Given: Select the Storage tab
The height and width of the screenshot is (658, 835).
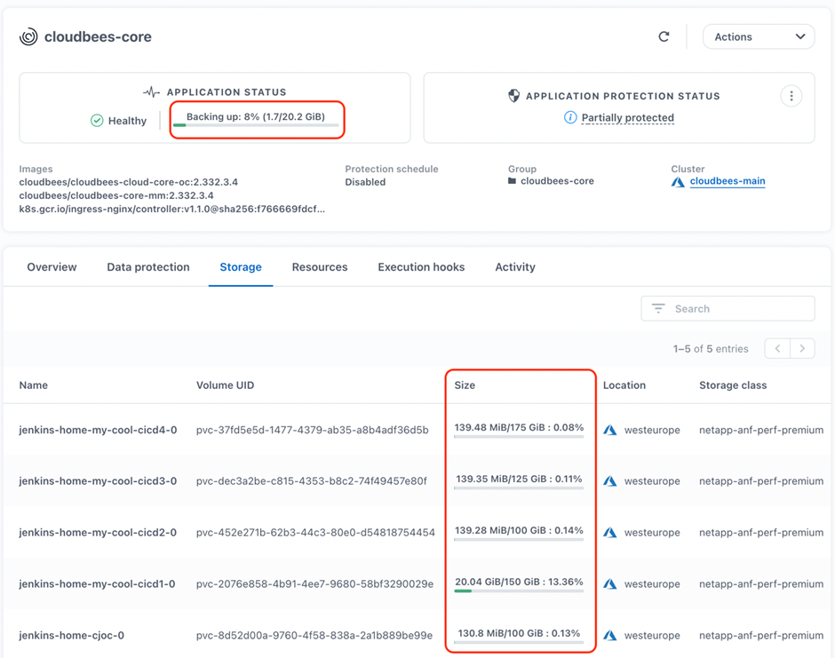Looking at the screenshot, I should click(241, 267).
